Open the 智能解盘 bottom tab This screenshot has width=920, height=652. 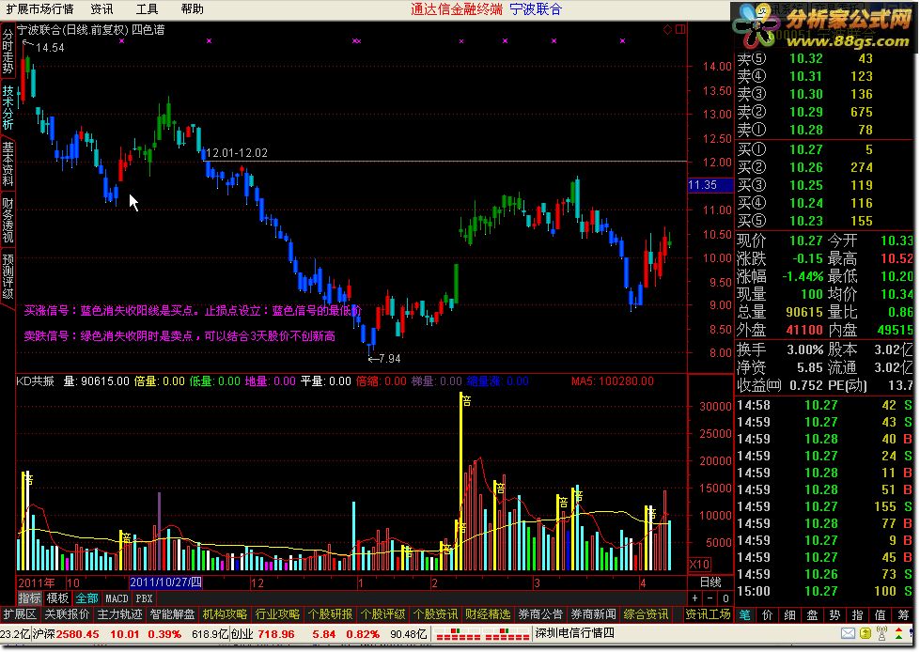point(173,613)
